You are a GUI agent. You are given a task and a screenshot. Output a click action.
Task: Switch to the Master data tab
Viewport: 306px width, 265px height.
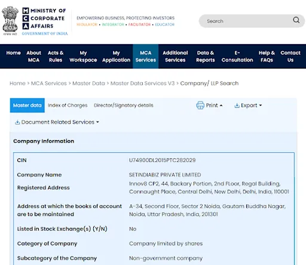click(x=27, y=105)
